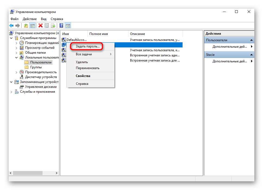Screen dimensions: 263x190
Task: Click the Export List toolbar icon
Action: tap(53, 26)
